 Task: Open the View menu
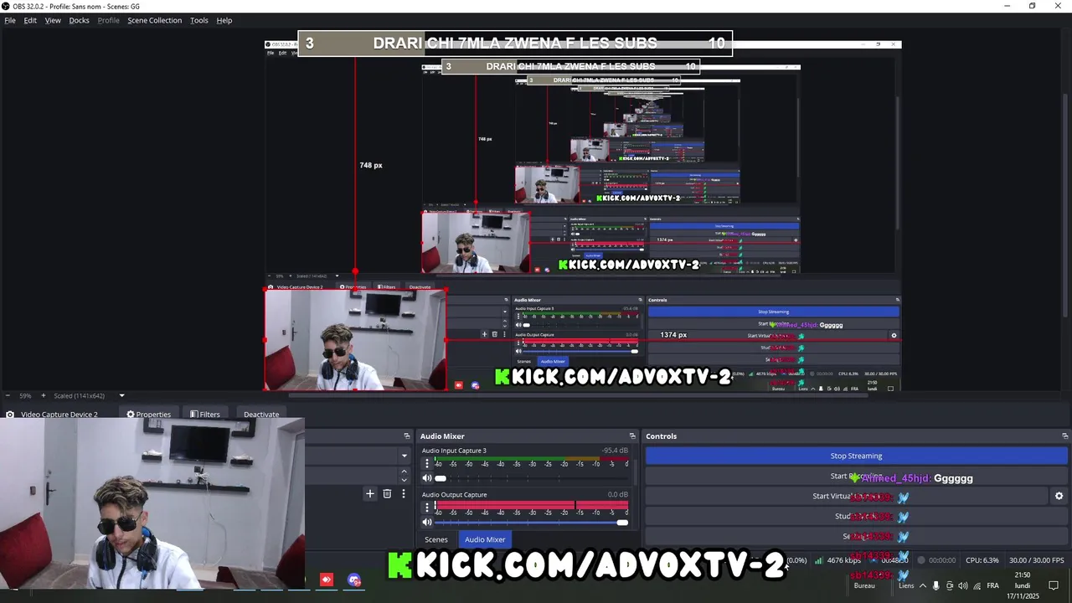[x=53, y=20]
